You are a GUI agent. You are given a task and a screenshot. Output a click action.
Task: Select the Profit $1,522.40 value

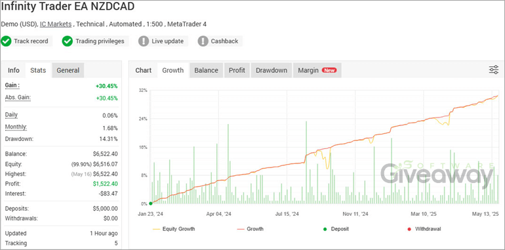click(x=106, y=184)
